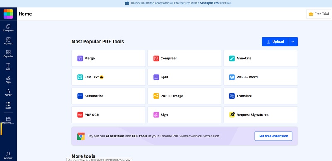Click the purple Merge tool icon
The image size is (332, 161).
pos(80,58)
